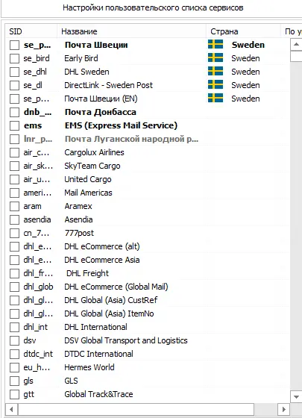Click the Sweden flag icon next to Early Bird

pos(216,58)
